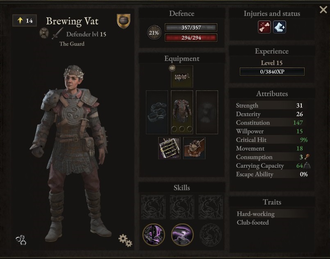Viewport: 330px width, 259px height.
Task: Click the level-up arrow with 14
Action: tap(25, 20)
